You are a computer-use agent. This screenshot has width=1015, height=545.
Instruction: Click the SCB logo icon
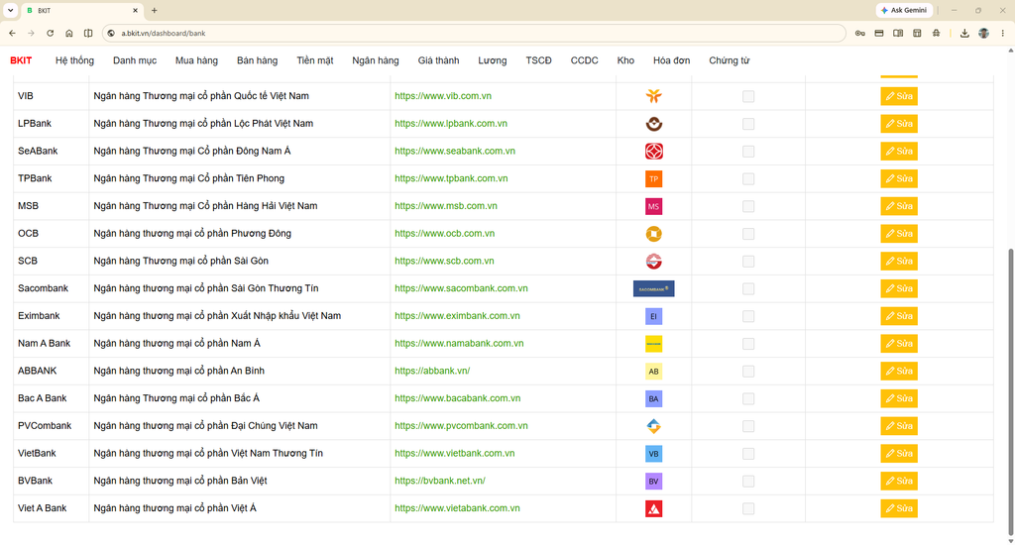click(x=654, y=262)
